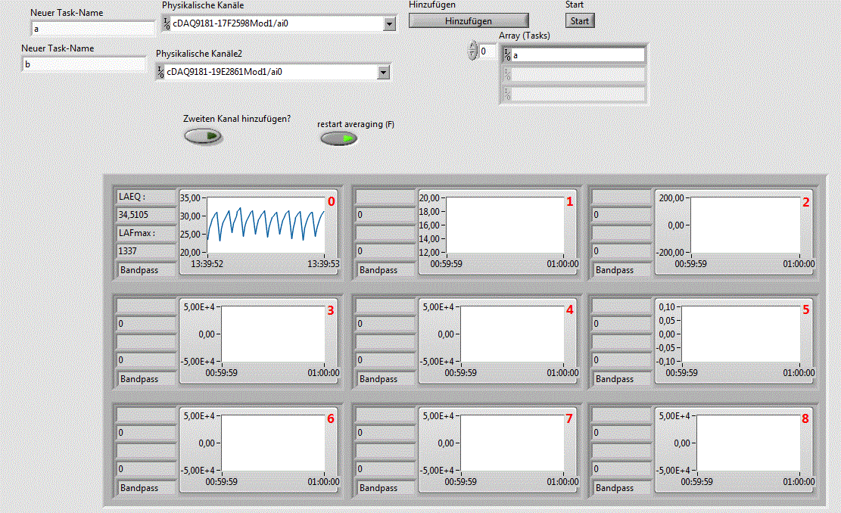This screenshot has width=841, height=513.
Task: Click the Start button
Action: [580, 21]
